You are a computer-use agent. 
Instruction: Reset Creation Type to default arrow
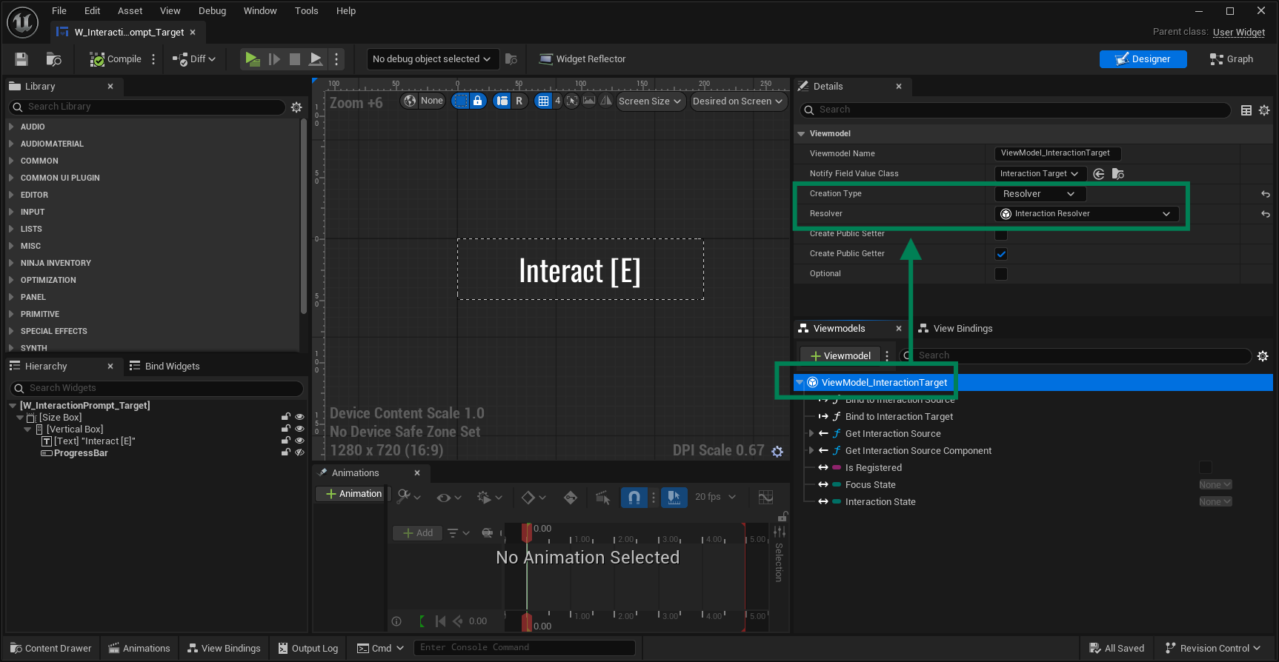(x=1265, y=194)
